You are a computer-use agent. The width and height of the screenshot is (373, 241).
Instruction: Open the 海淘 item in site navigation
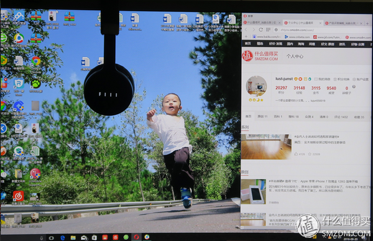point(301,44)
